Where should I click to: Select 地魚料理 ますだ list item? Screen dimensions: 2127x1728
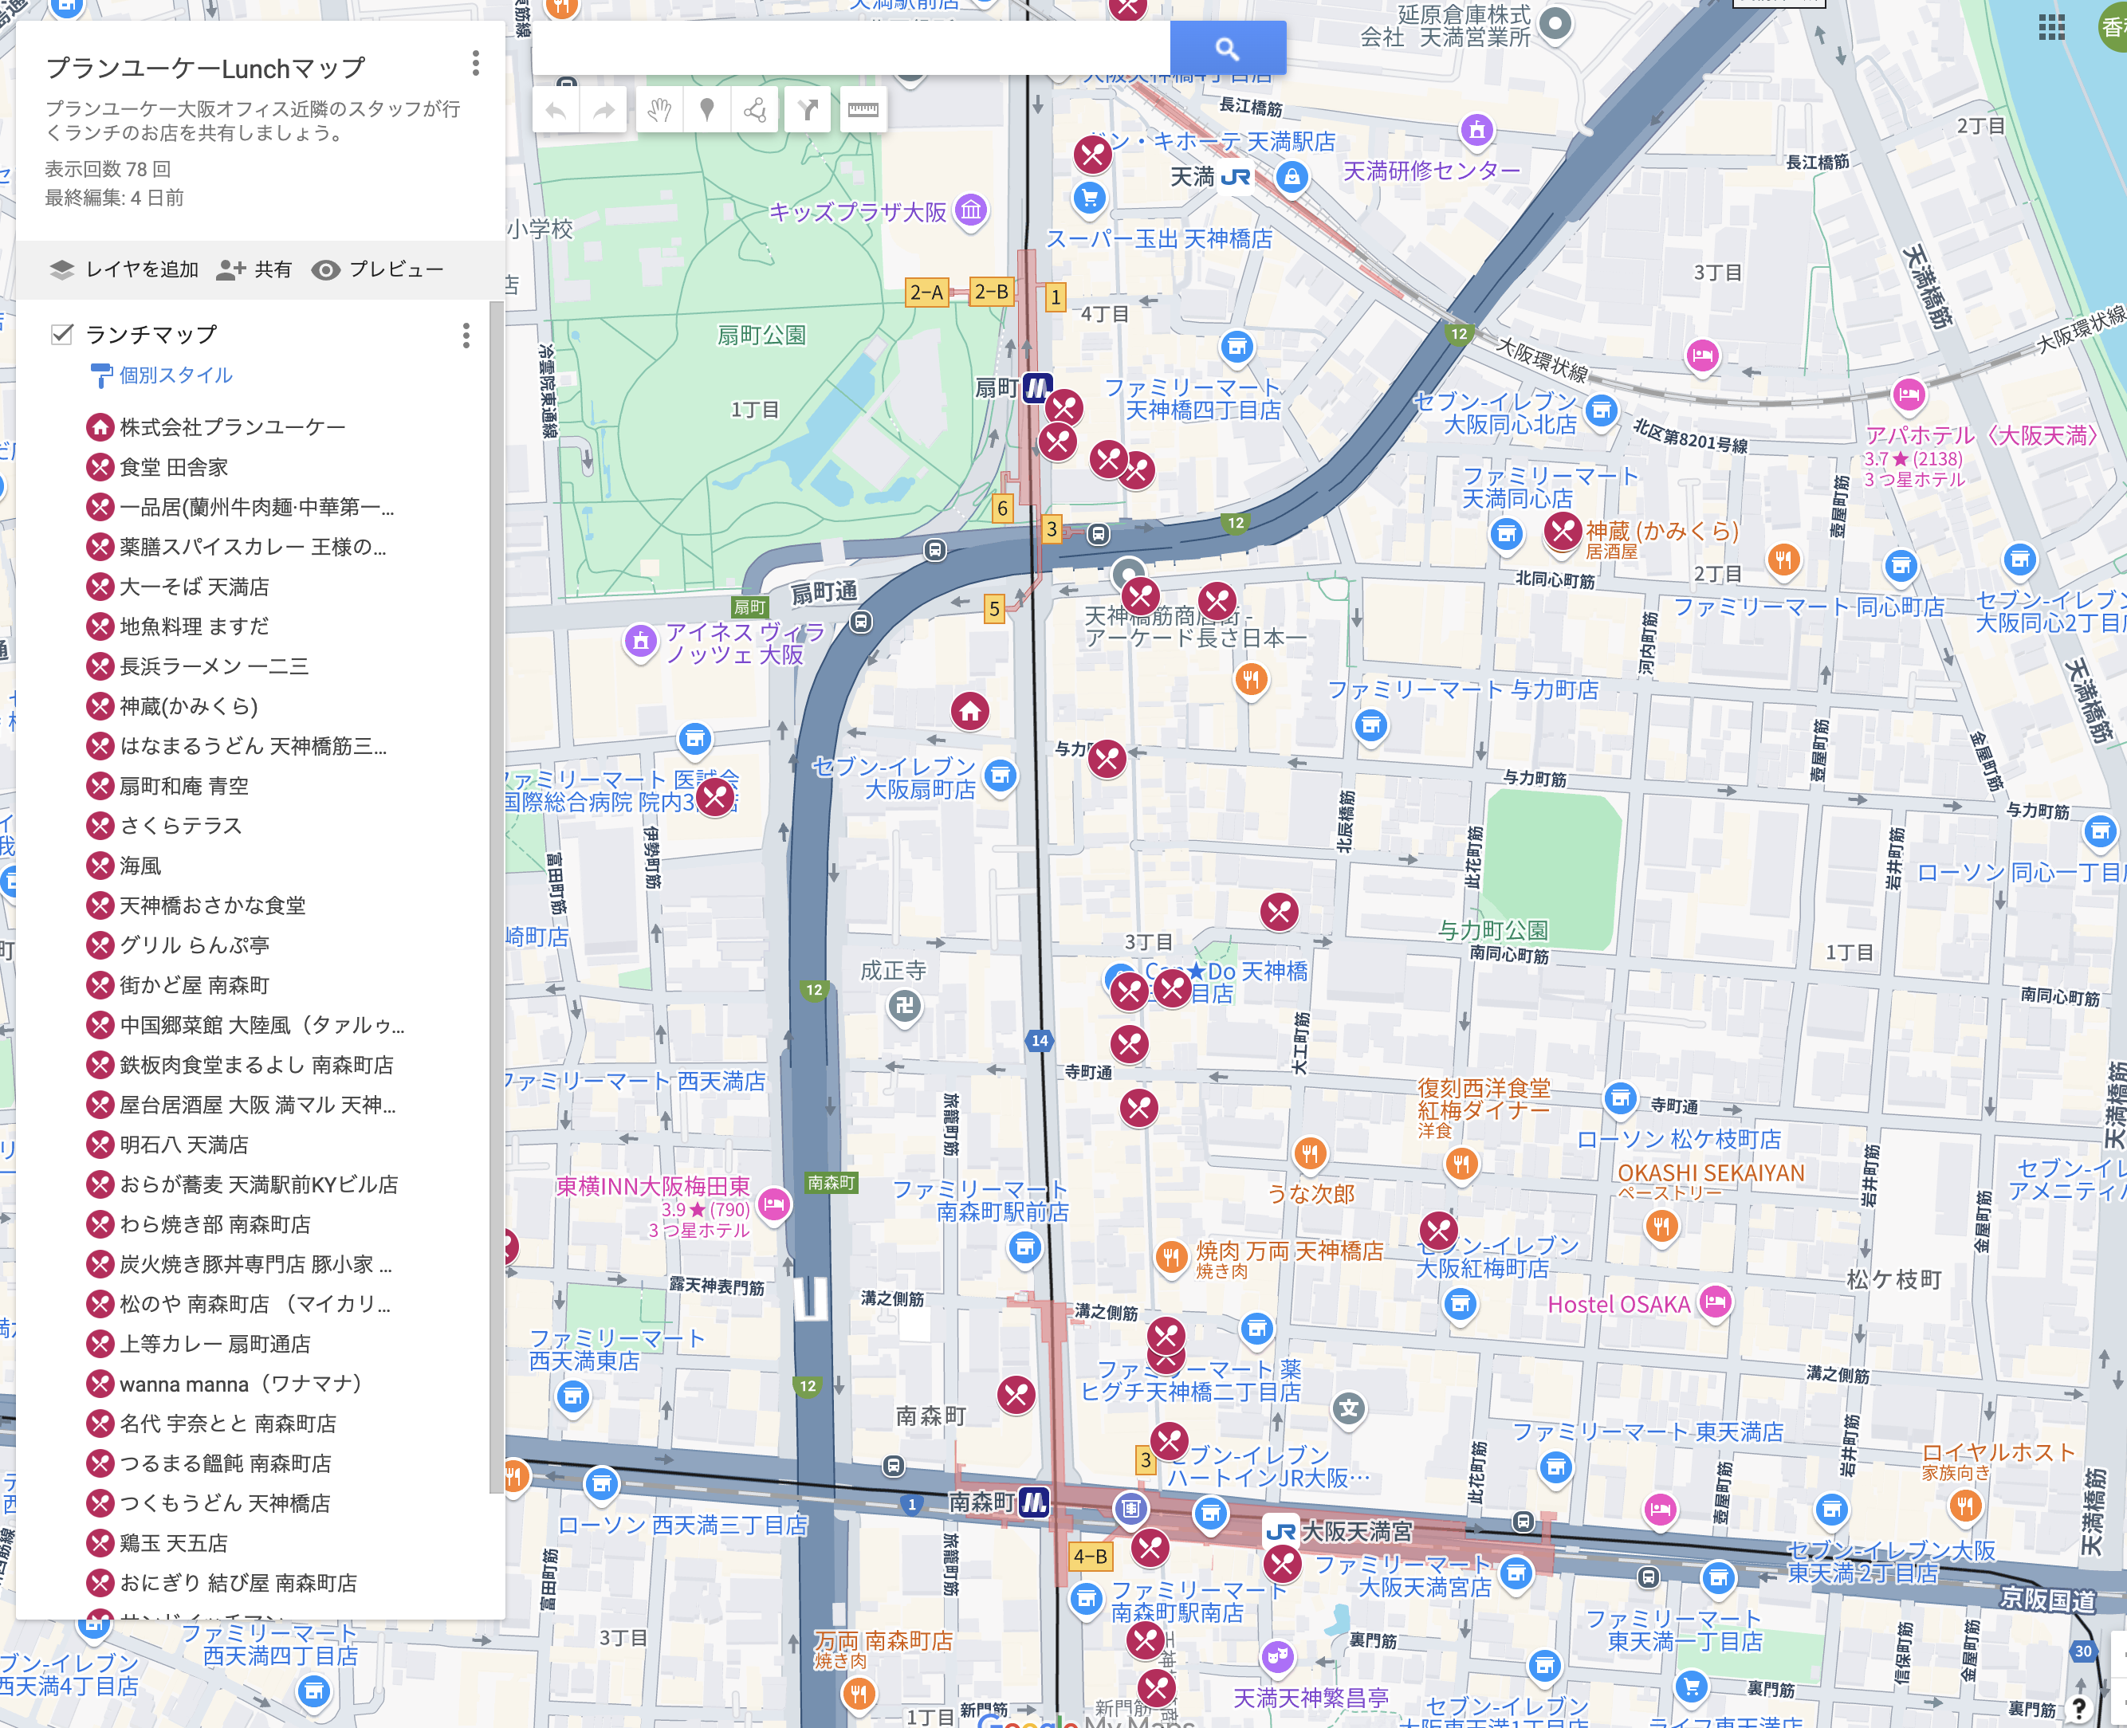click(x=195, y=626)
